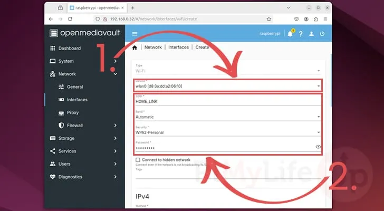Close the raspberrypi browser tab
Image resolution: width=384 pixels, height=211 pixels.
[x=123, y=8]
